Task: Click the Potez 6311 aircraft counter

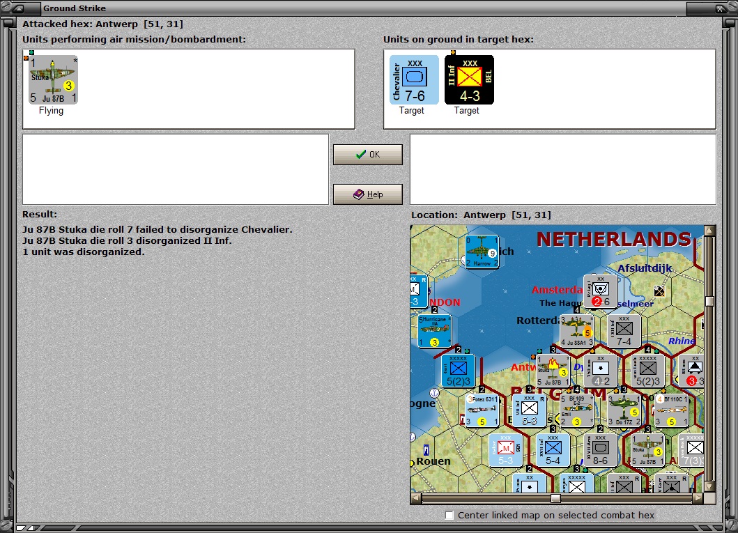Action: pos(482,410)
